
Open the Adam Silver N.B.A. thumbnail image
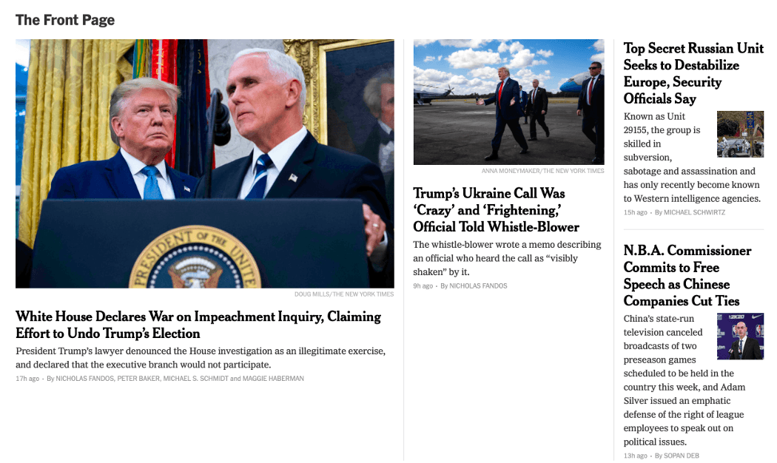point(740,337)
